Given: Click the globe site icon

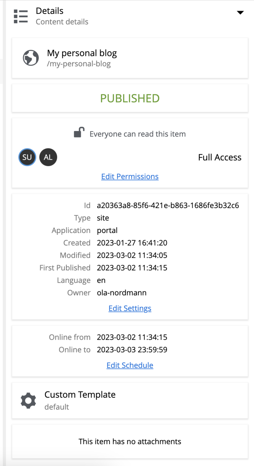Looking at the screenshot, I should click(x=31, y=58).
